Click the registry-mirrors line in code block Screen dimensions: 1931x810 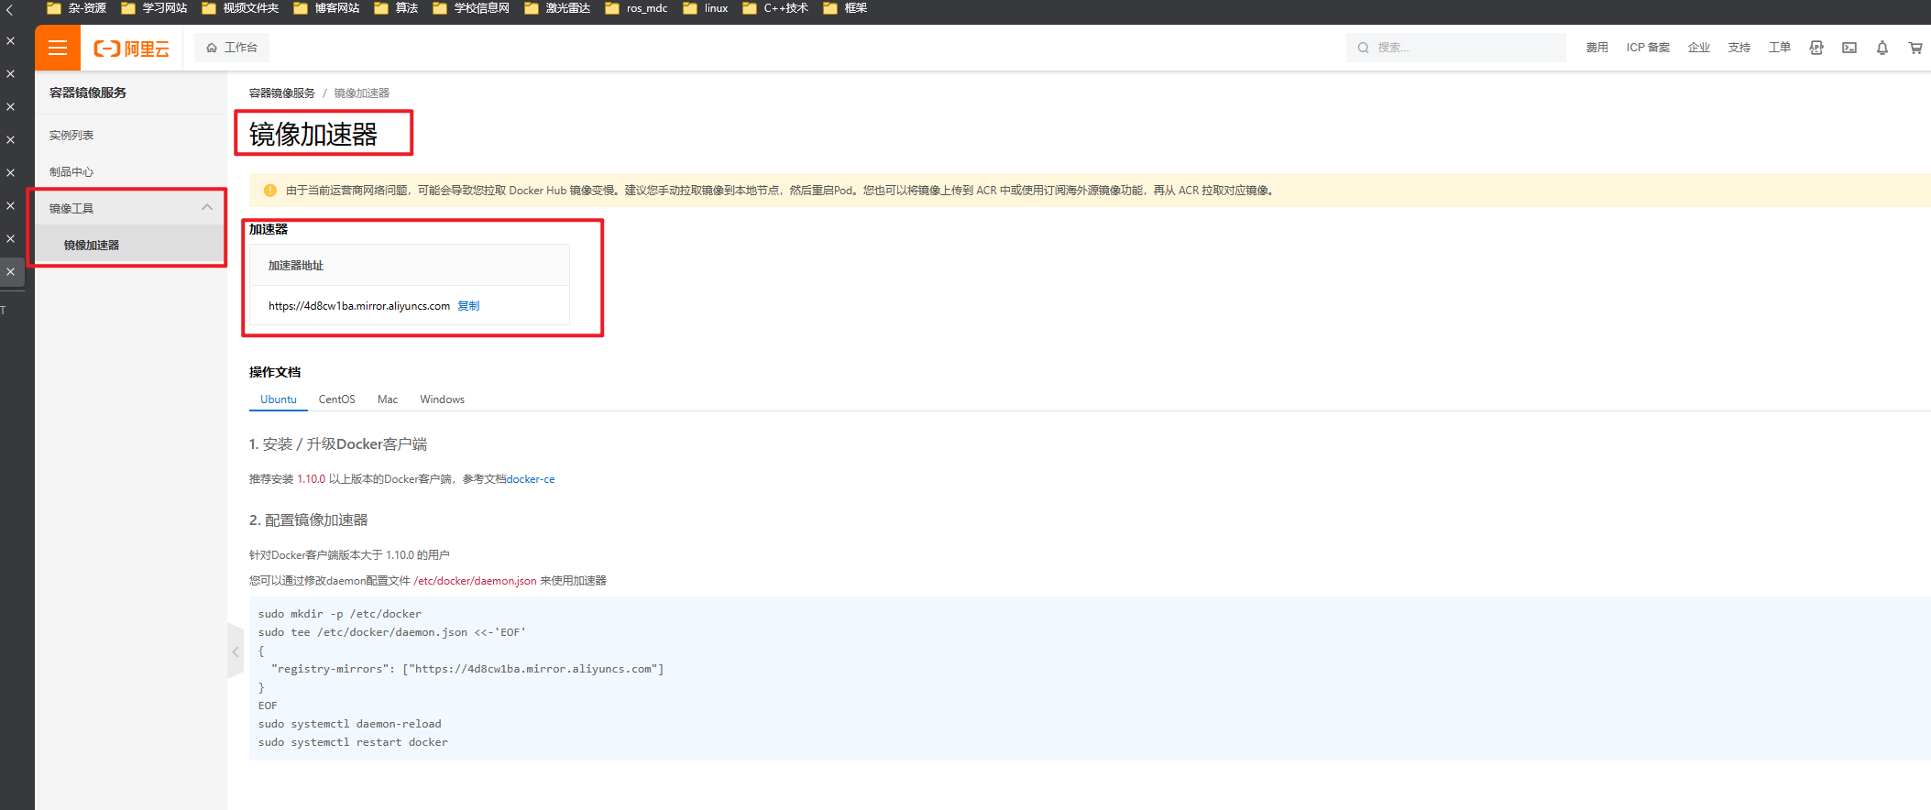pyautogui.click(x=467, y=669)
